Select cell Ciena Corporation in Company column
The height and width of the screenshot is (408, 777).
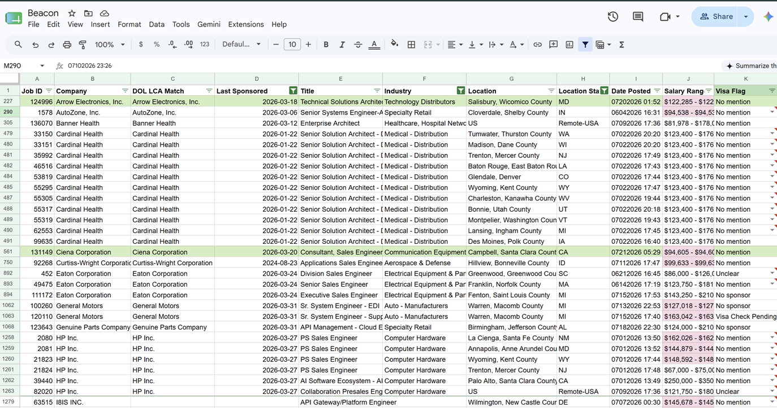tap(92, 252)
